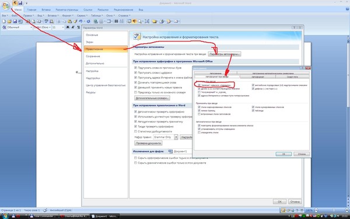Click the Zoom magnifier icon in toolbar

tap(140, 22)
